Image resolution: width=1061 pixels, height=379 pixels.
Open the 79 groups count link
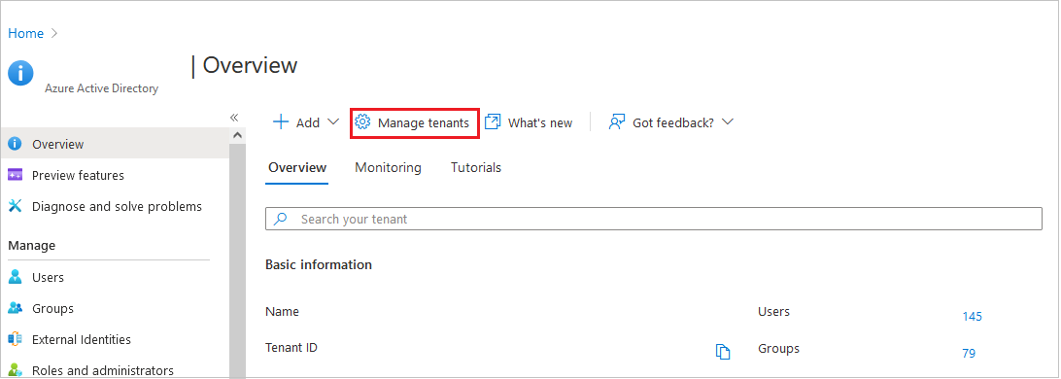(x=969, y=353)
